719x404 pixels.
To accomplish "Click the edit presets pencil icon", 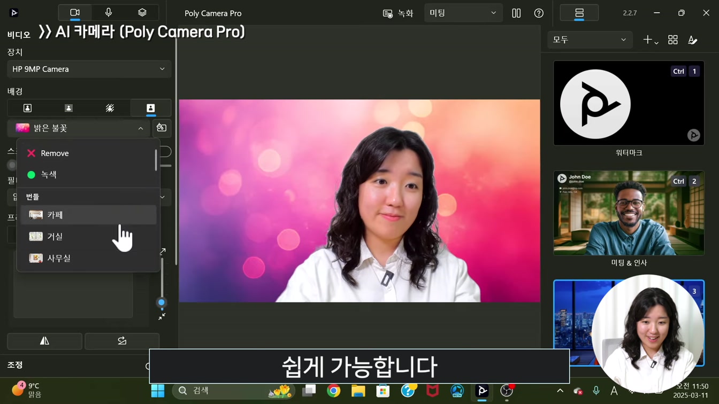I will (x=693, y=40).
